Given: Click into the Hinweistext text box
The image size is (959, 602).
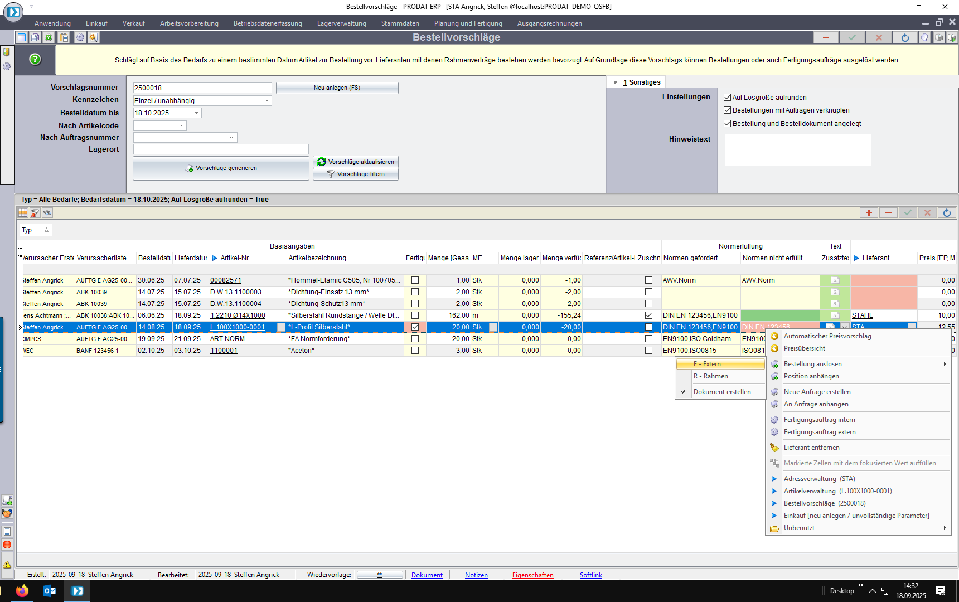Looking at the screenshot, I should point(797,149).
